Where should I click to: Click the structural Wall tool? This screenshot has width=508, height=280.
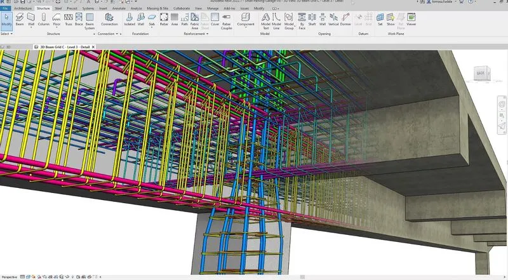30,20
